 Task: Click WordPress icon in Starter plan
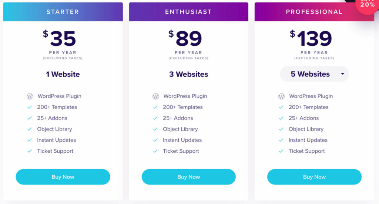30,96
